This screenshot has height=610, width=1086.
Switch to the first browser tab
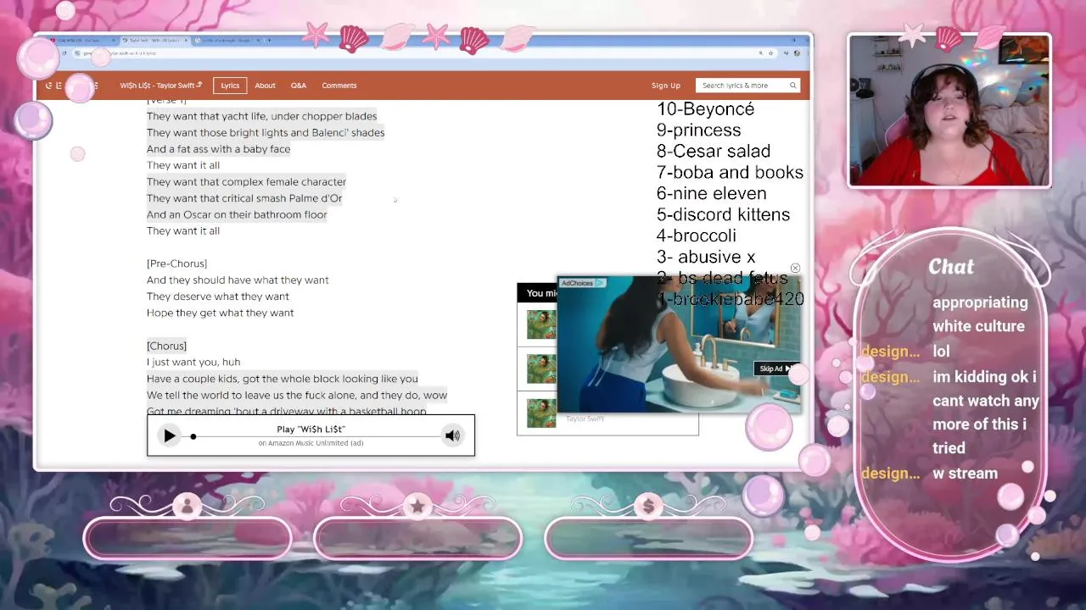coord(82,40)
